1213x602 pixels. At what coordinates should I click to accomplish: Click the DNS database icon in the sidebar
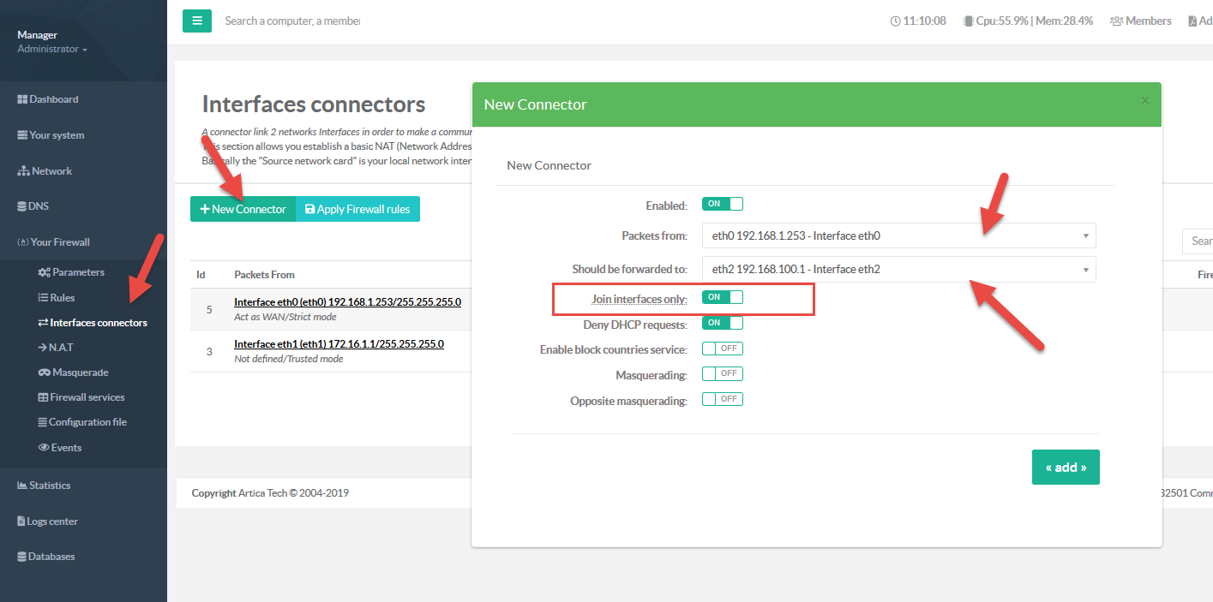coord(22,206)
